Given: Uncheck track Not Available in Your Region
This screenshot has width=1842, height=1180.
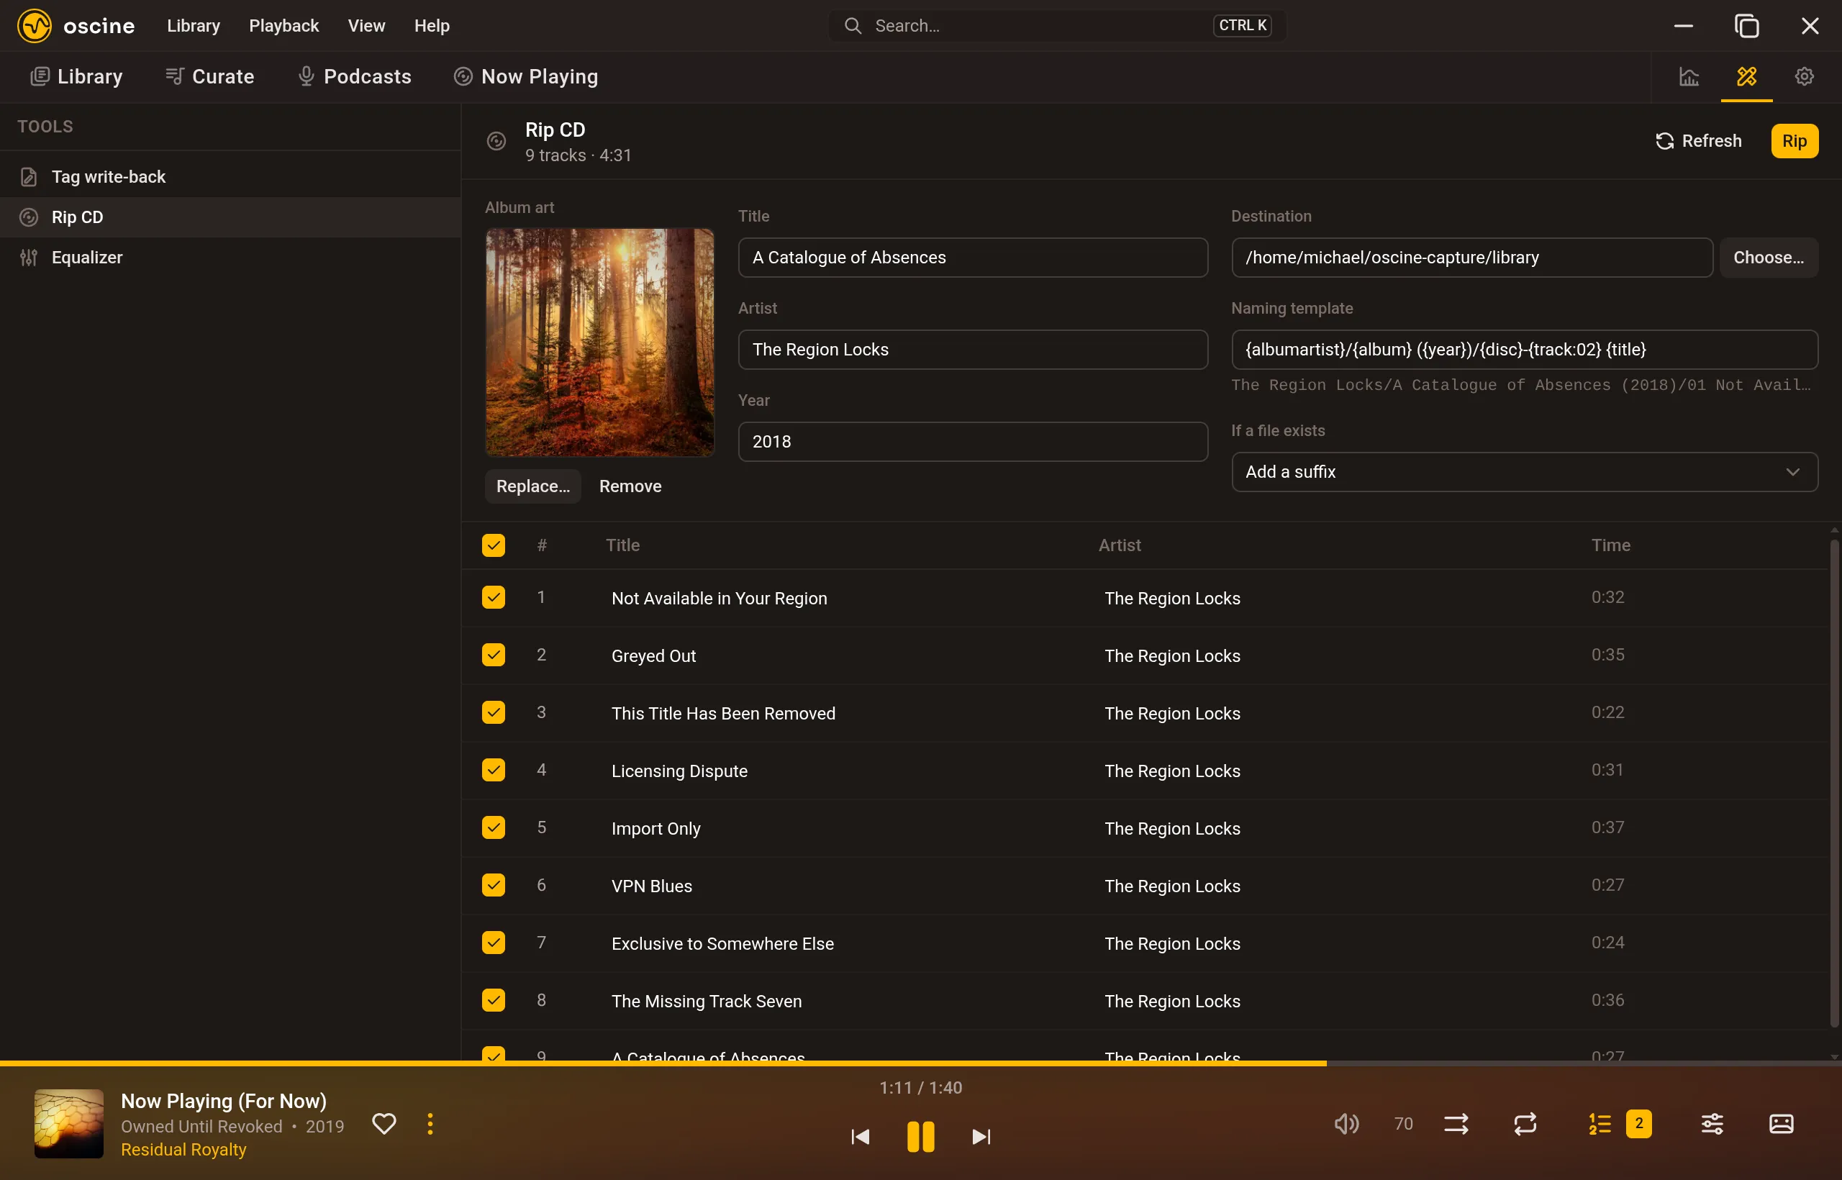Looking at the screenshot, I should coord(494,598).
